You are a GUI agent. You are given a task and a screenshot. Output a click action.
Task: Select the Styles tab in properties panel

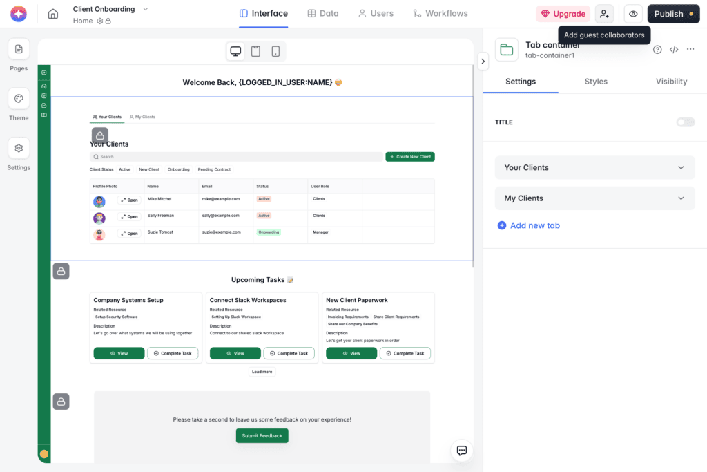[596, 82]
